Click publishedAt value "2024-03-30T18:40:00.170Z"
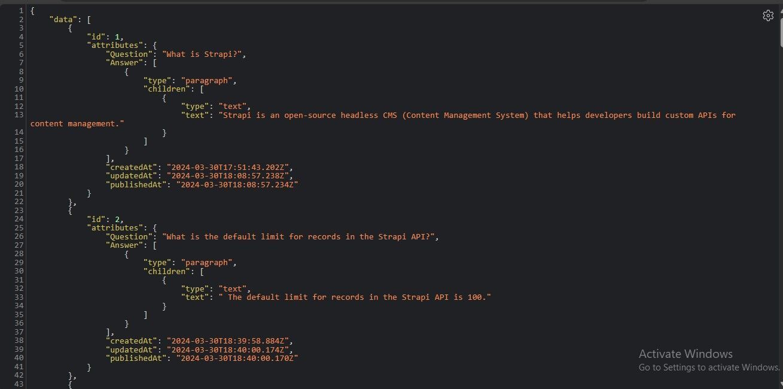This screenshot has height=389, width=783. coord(236,358)
